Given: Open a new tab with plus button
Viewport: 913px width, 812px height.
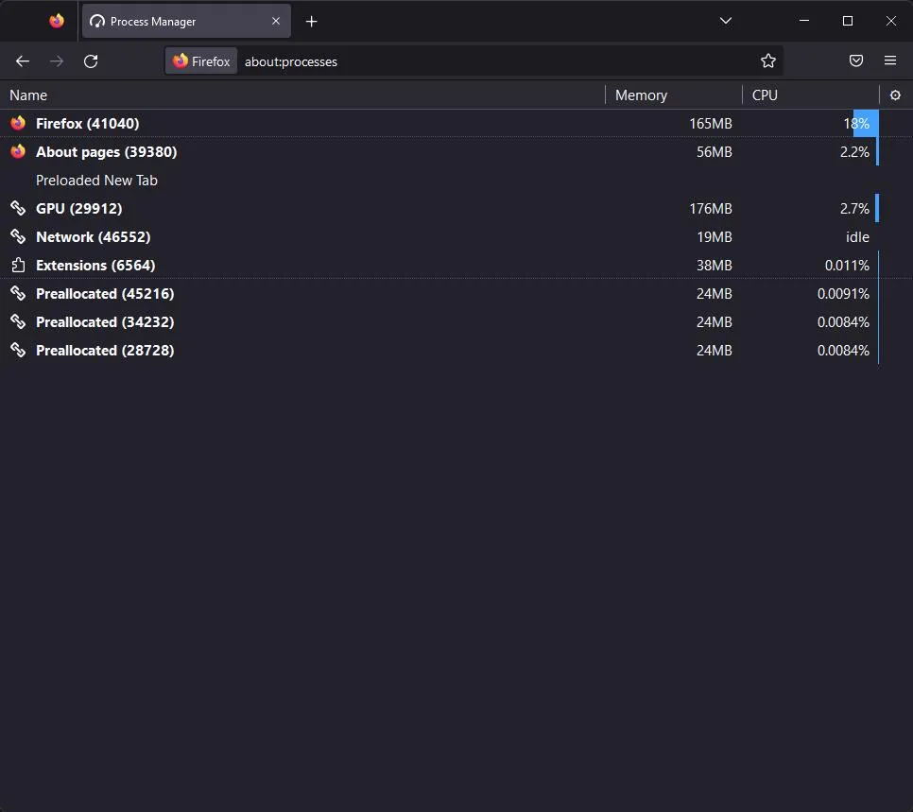Looking at the screenshot, I should (x=312, y=22).
